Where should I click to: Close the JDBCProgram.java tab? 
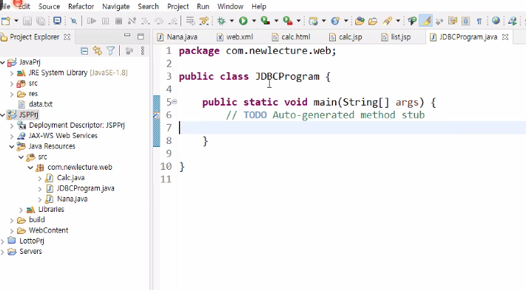[x=505, y=37]
